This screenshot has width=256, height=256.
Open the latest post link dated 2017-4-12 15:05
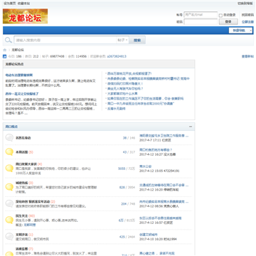click(x=145, y=166)
